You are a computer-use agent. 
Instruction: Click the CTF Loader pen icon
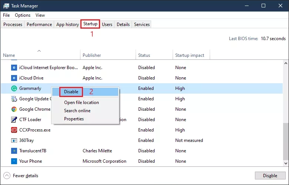pos(14,120)
